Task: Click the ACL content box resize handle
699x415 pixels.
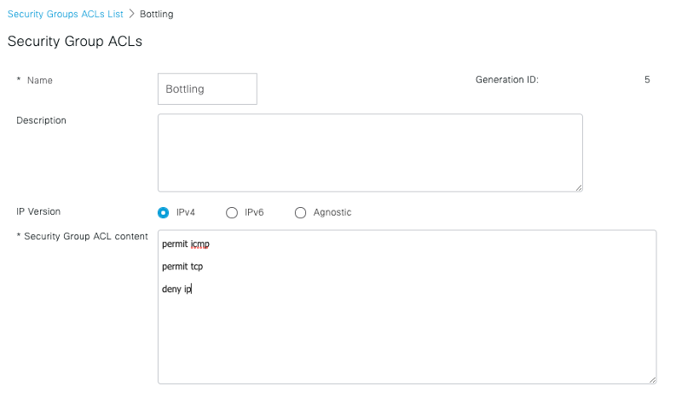Action: 652,379
